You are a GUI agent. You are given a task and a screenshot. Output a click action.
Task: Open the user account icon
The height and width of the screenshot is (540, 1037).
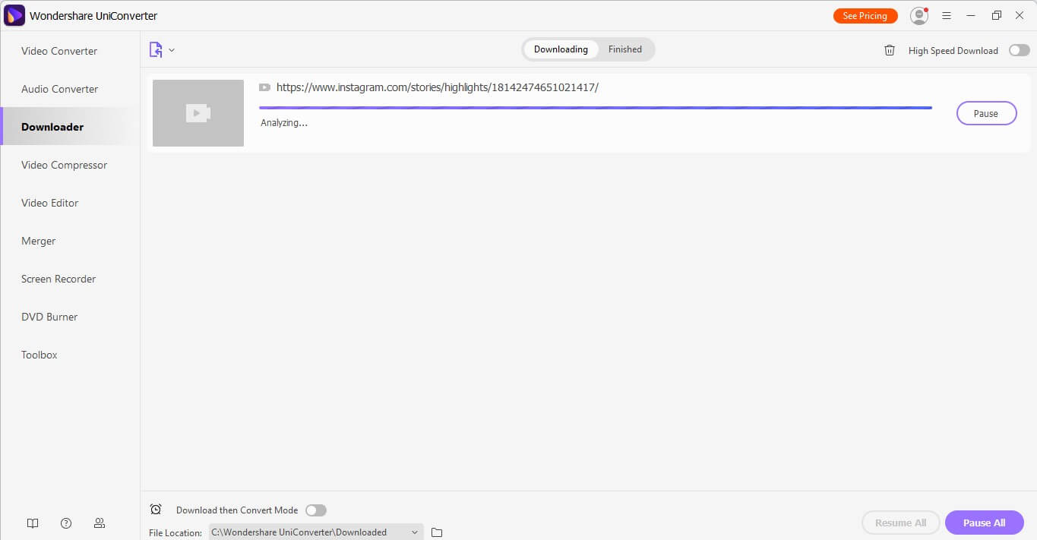click(x=919, y=15)
